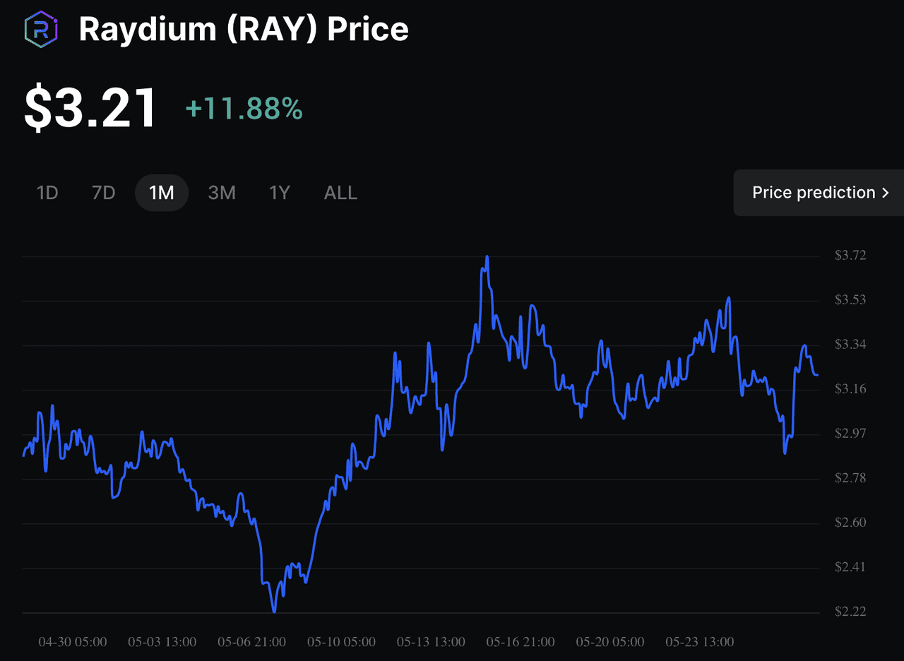
Task: Click the 04-30 05:00 date label
Action: click(x=73, y=642)
